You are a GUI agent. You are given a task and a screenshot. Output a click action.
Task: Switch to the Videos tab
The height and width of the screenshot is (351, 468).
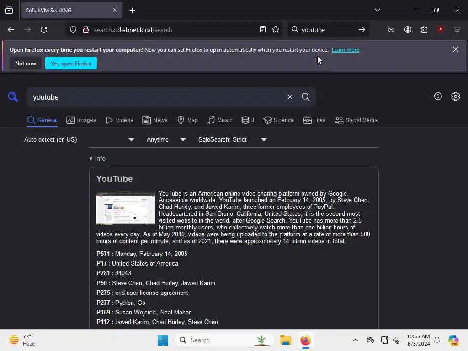point(119,120)
